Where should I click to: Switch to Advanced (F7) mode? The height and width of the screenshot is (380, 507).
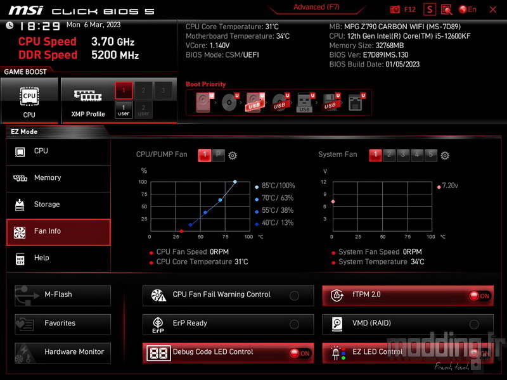tap(316, 7)
